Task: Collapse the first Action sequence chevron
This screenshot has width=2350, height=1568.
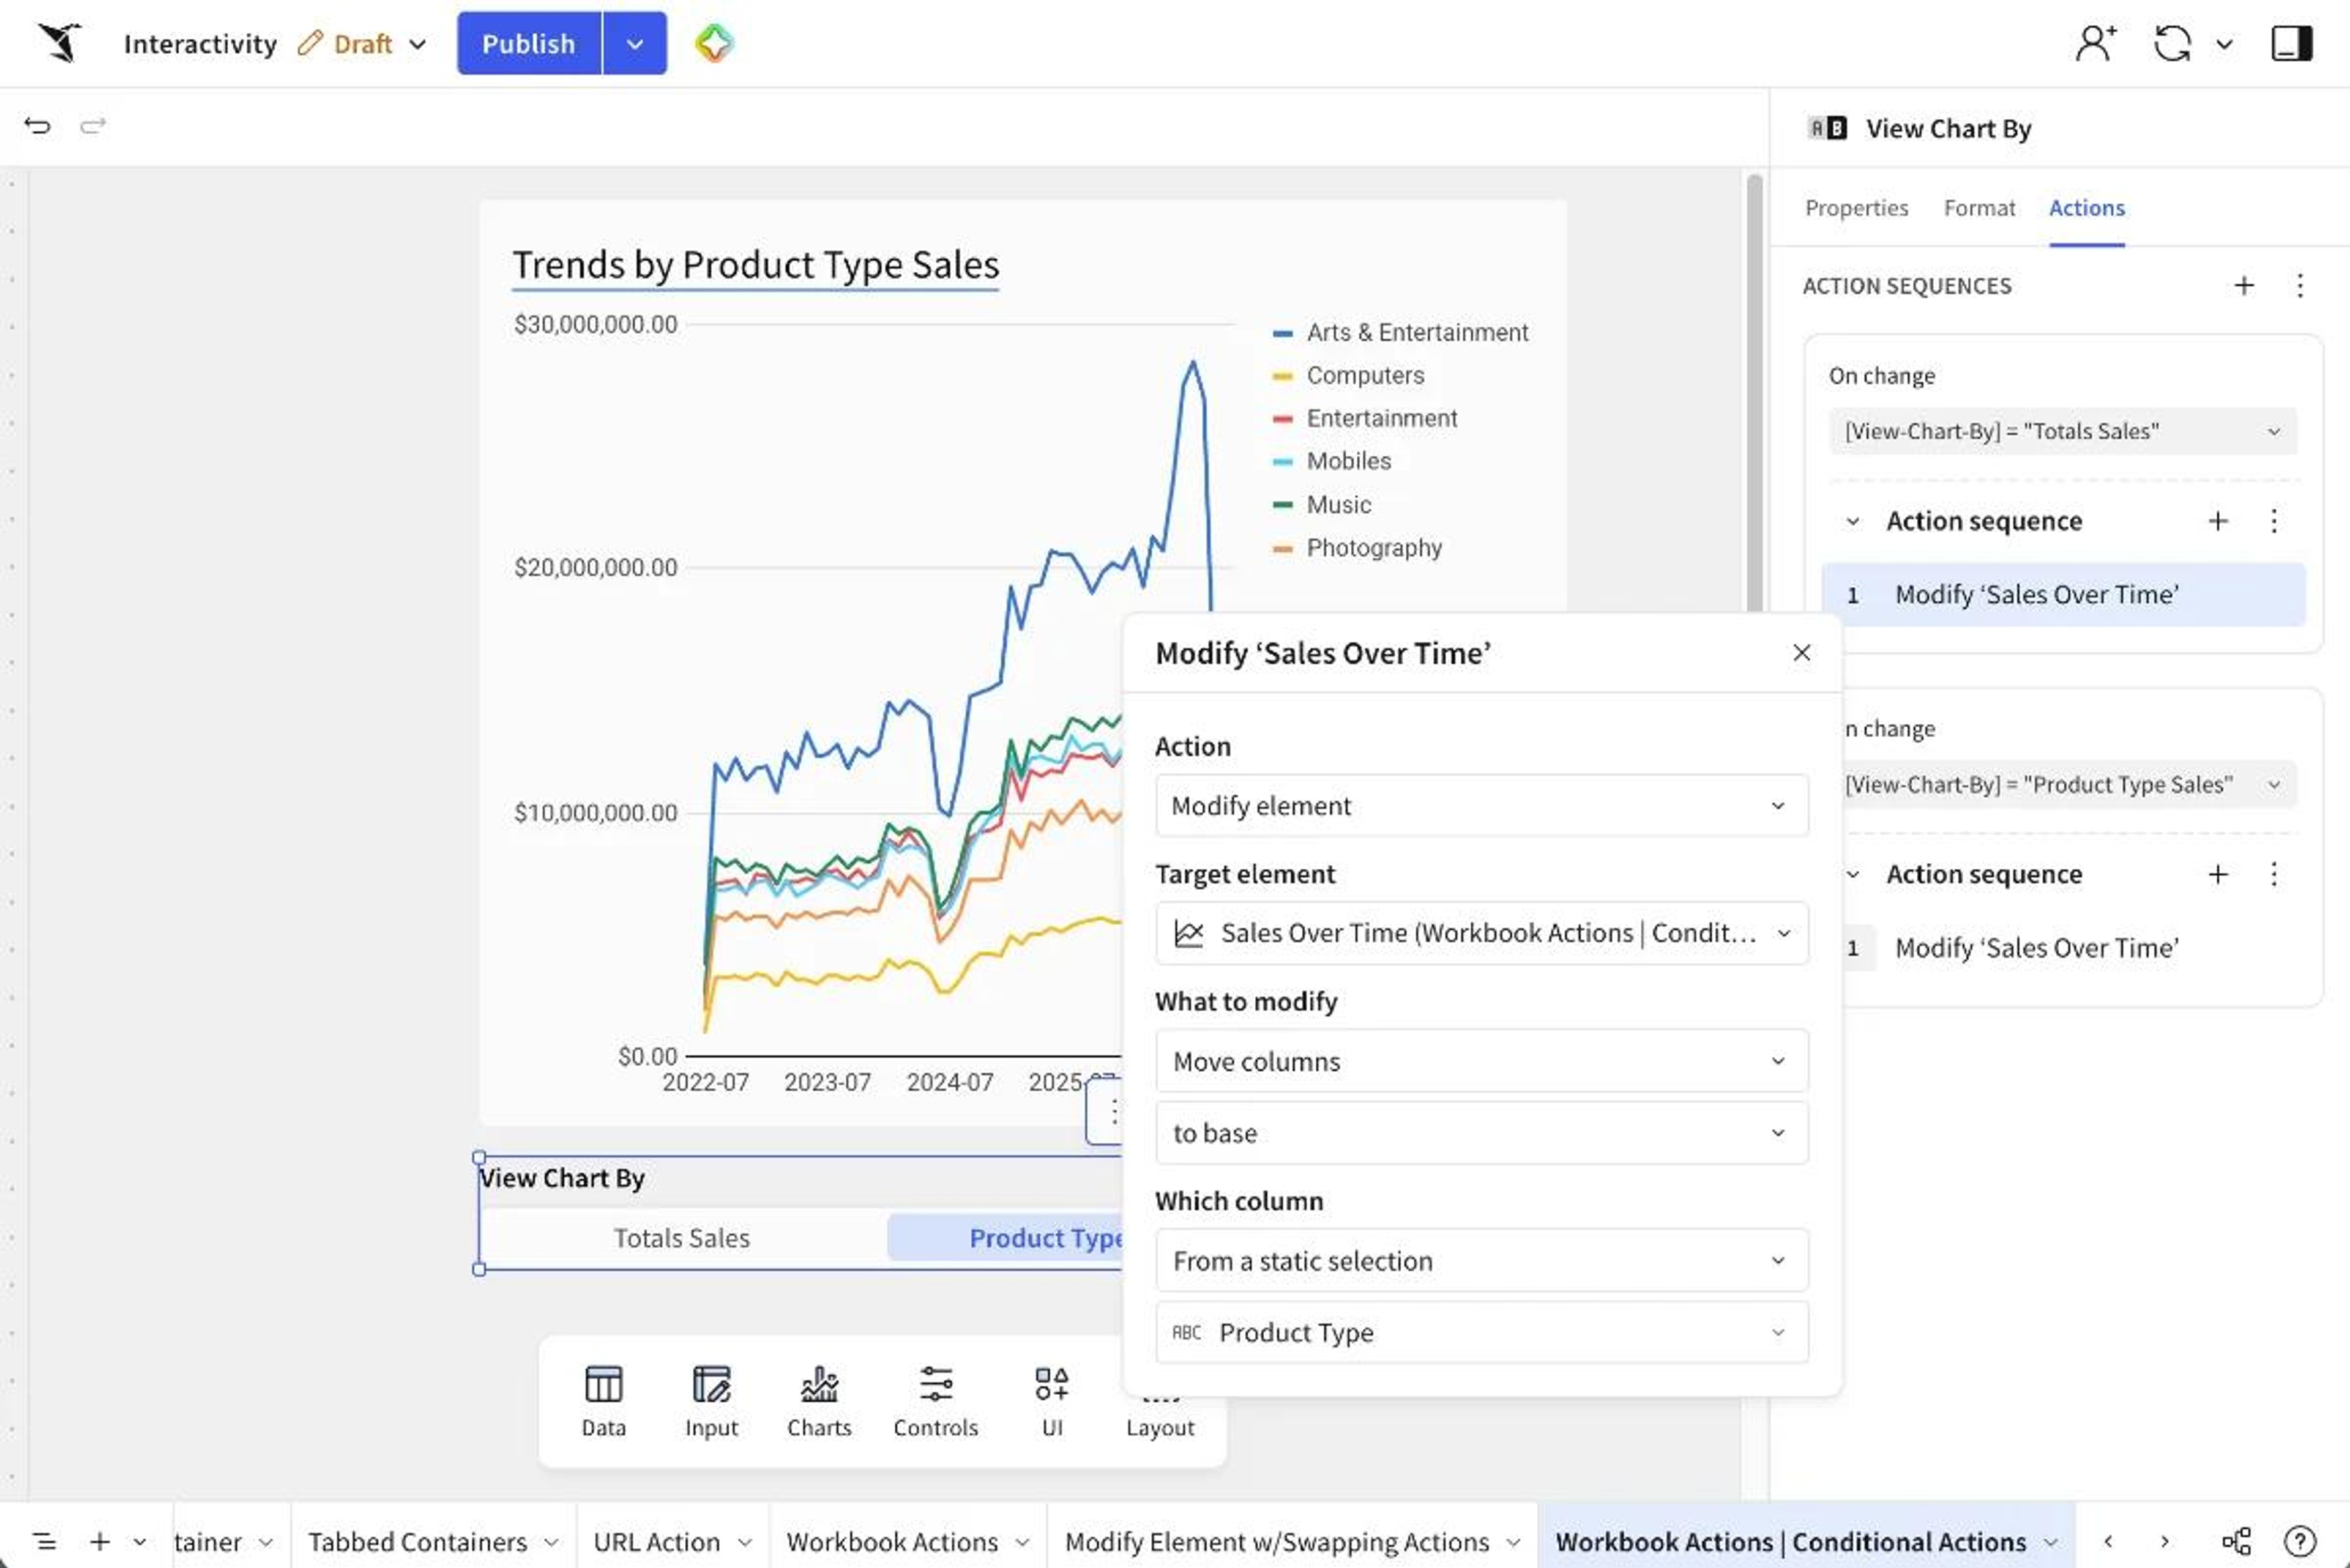Action: pos(1852,521)
